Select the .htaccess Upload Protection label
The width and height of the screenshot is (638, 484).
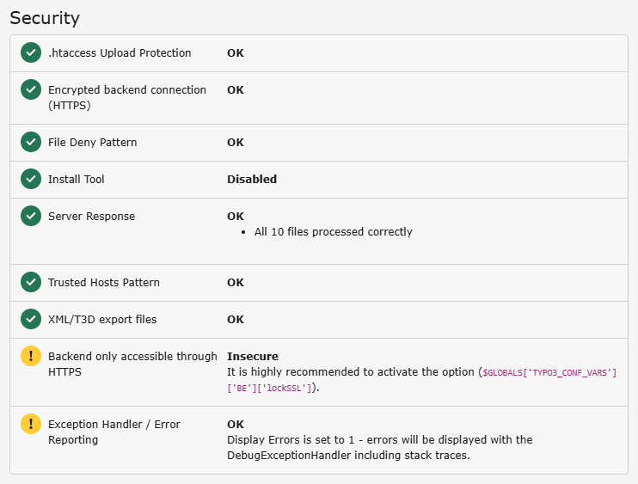(x=120, y=53)
